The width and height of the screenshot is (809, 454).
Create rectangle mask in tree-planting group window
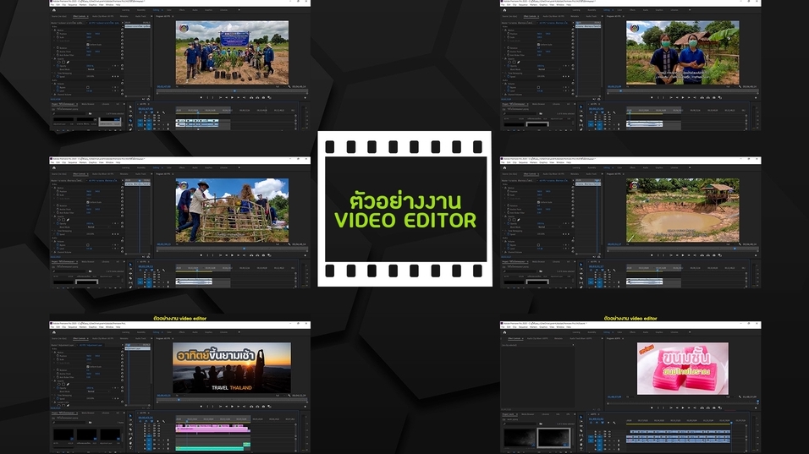coord(63,63)
